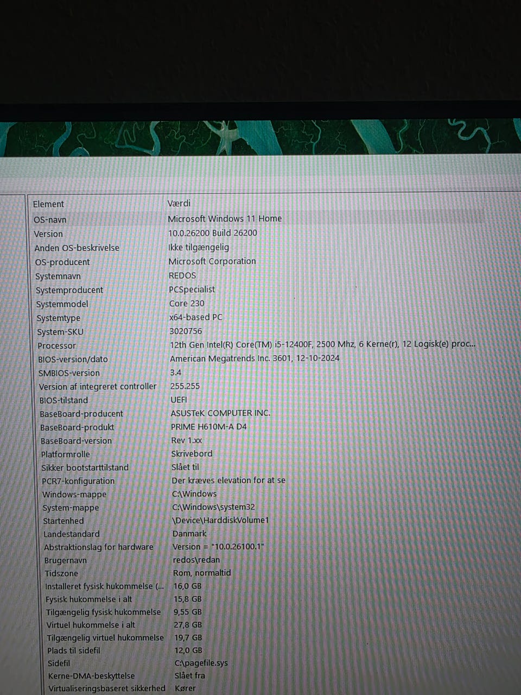Select Systemnavn row
The image size is (521, 695).
pyautogui.click(x=58, y=276)
